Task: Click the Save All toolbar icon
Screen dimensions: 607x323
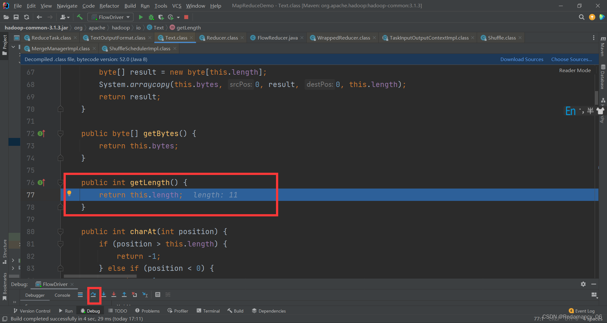Action: click(16, 17)
